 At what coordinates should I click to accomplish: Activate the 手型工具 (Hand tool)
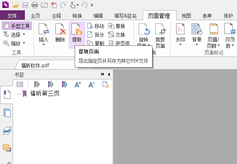click(x=17, y=26)
